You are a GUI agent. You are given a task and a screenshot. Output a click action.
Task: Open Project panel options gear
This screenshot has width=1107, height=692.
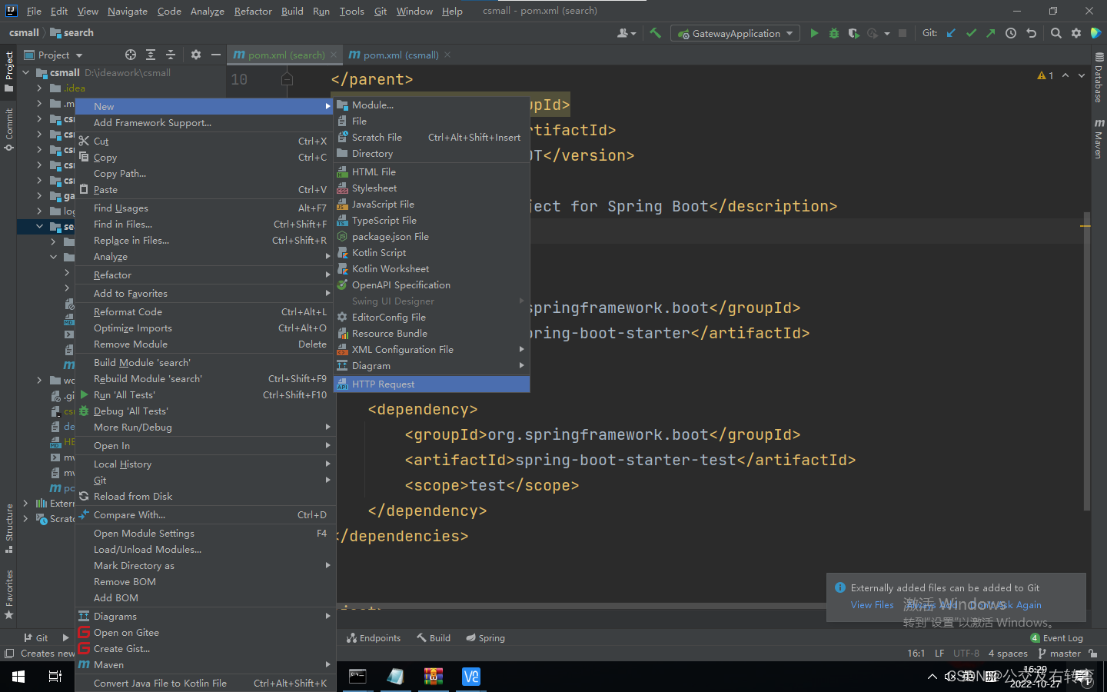[x=196, y=55]
